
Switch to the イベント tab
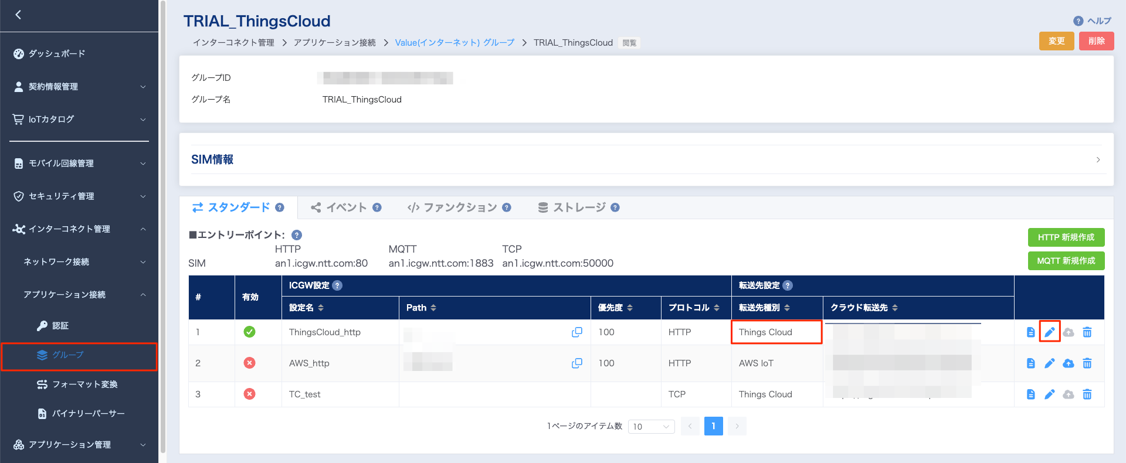[x=346, y=207]
